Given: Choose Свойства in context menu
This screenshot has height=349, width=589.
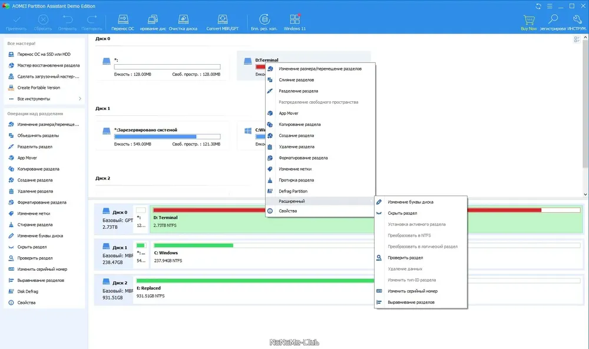Looking at the screenshot, I should click(x=320, y=211).
